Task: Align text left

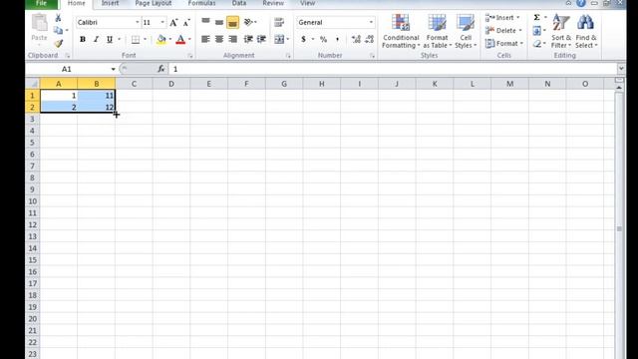Action: coord(206,40)
